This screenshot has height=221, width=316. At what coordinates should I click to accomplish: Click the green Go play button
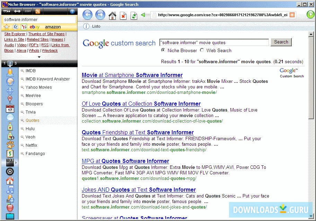(310, 15)
